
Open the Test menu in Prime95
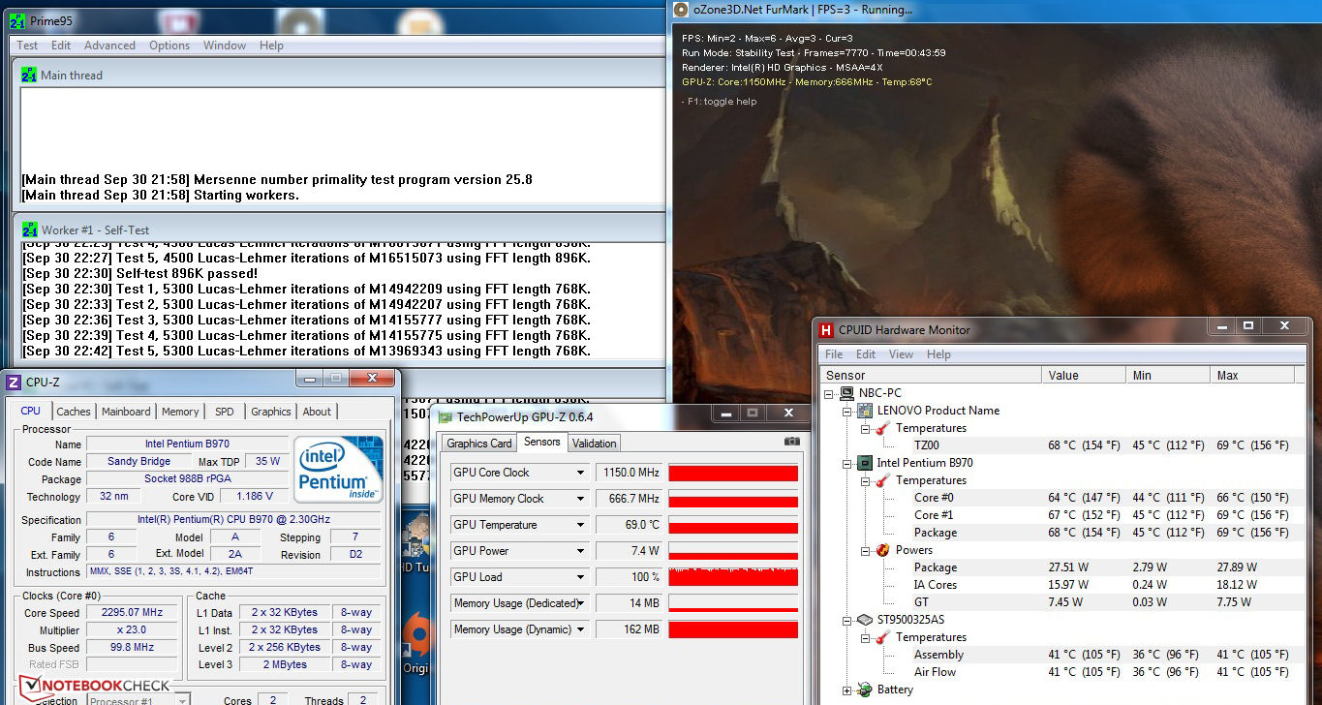pyautogui.click(x=28, y=46)
